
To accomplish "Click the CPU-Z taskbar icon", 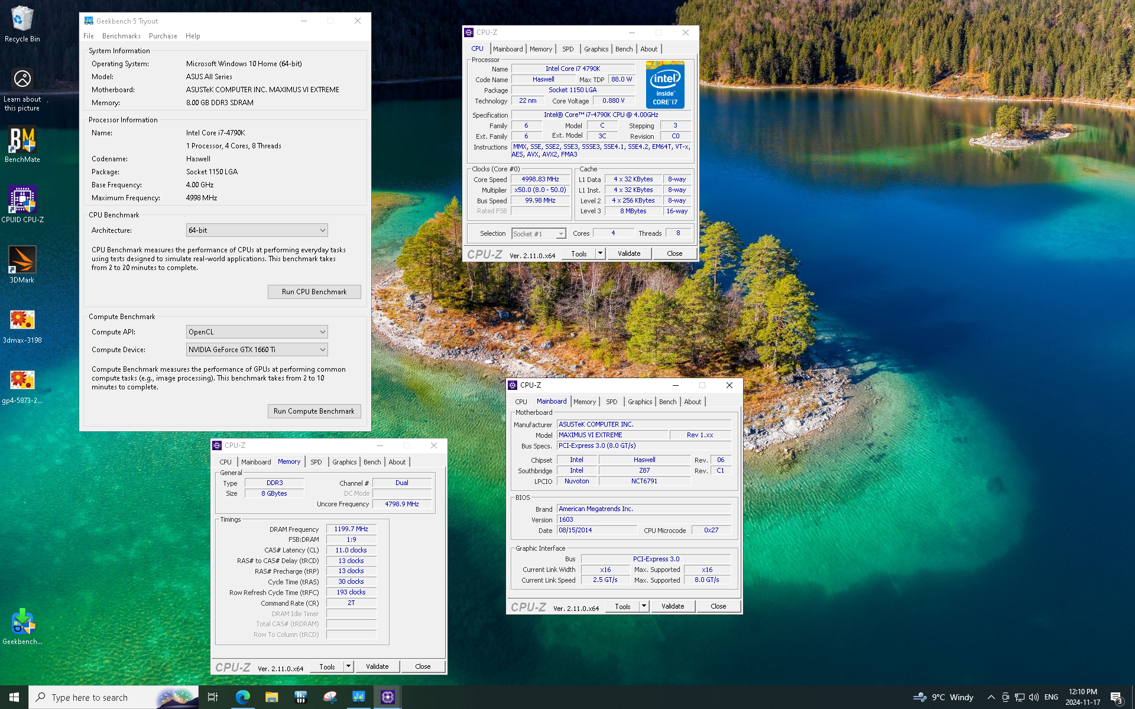I will tap(387, 697).
